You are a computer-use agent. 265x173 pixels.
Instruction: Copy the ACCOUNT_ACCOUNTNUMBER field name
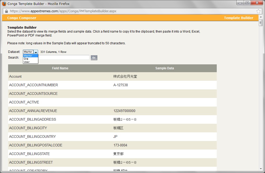pos(33,85)
